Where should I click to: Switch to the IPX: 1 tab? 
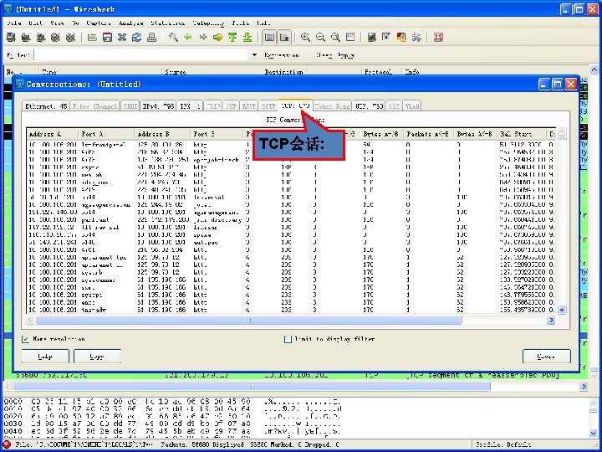(x=190, y=106)
